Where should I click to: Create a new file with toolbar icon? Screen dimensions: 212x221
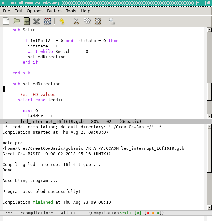[x=6, y=21]
